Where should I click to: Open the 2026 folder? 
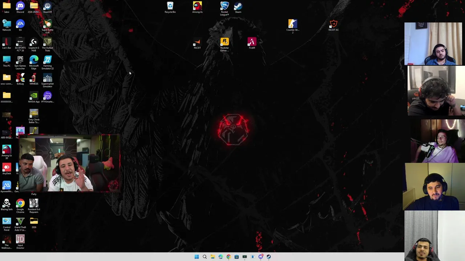pyautogui.click(x=34, y=223)
